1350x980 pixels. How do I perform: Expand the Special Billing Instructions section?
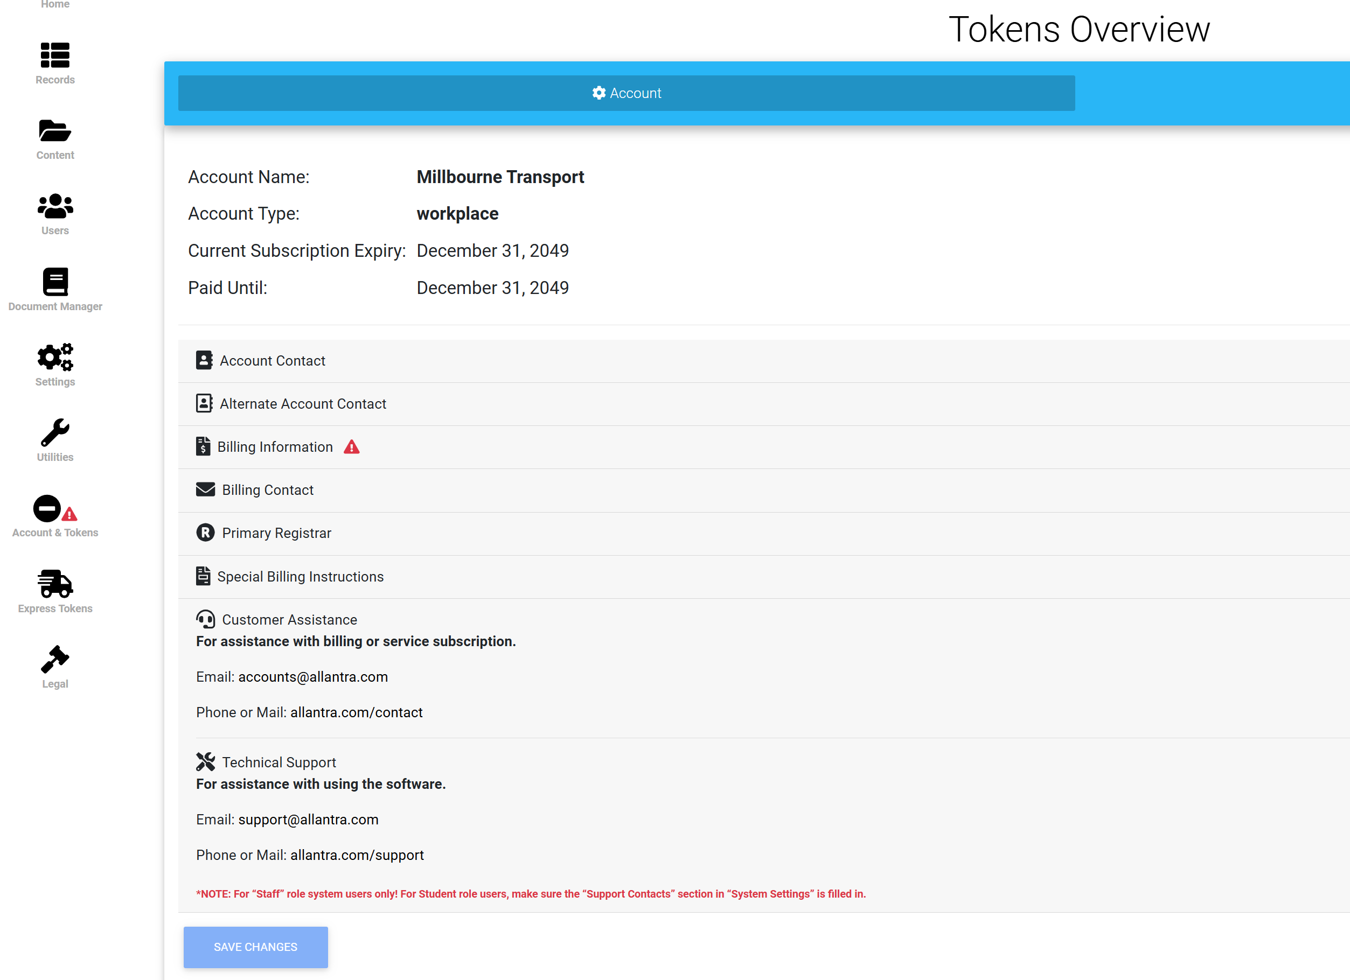300,577
